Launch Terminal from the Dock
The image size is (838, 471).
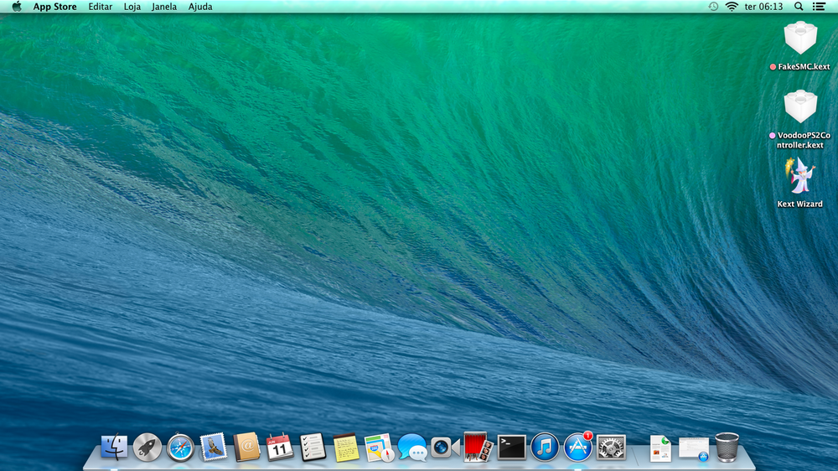click(x=511, y=447)
